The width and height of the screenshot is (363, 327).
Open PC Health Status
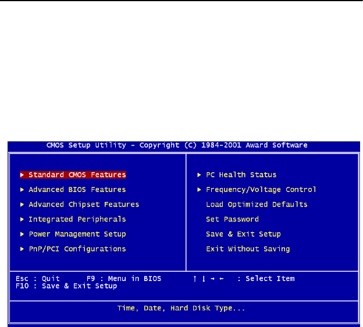(x=241, y=175)
